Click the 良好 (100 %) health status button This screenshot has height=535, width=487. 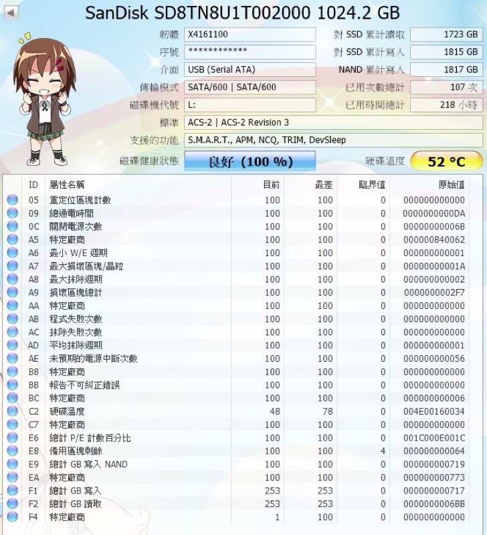(x=250, y=161)
